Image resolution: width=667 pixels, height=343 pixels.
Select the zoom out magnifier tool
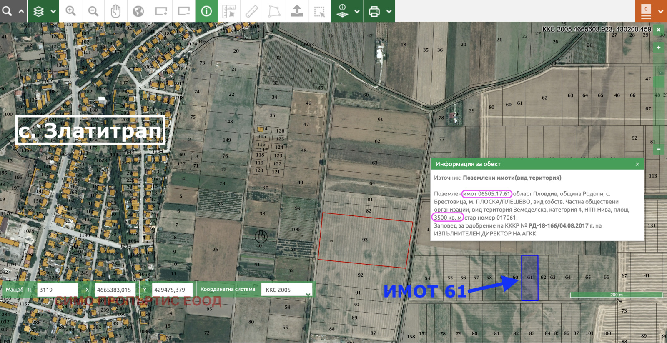tap(93, 11)
